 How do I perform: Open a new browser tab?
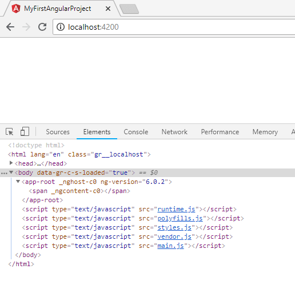[129, 9]
